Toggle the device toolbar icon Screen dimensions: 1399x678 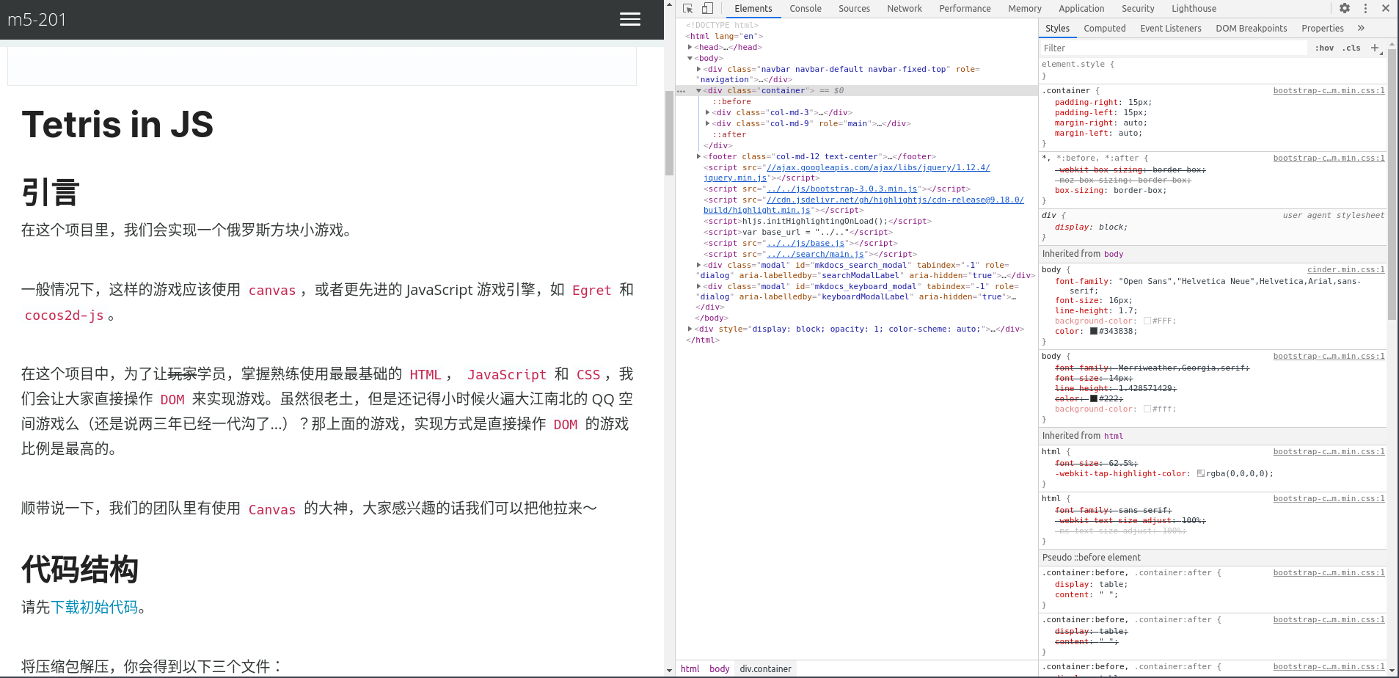(x=707, y=9)
